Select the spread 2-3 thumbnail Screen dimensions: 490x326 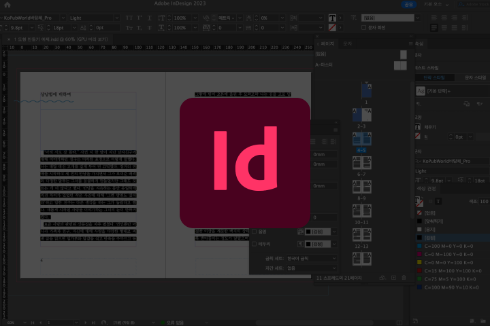pyautogui.click(x=362, y=115)
